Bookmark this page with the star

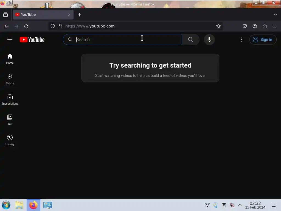tap(218, 26)
